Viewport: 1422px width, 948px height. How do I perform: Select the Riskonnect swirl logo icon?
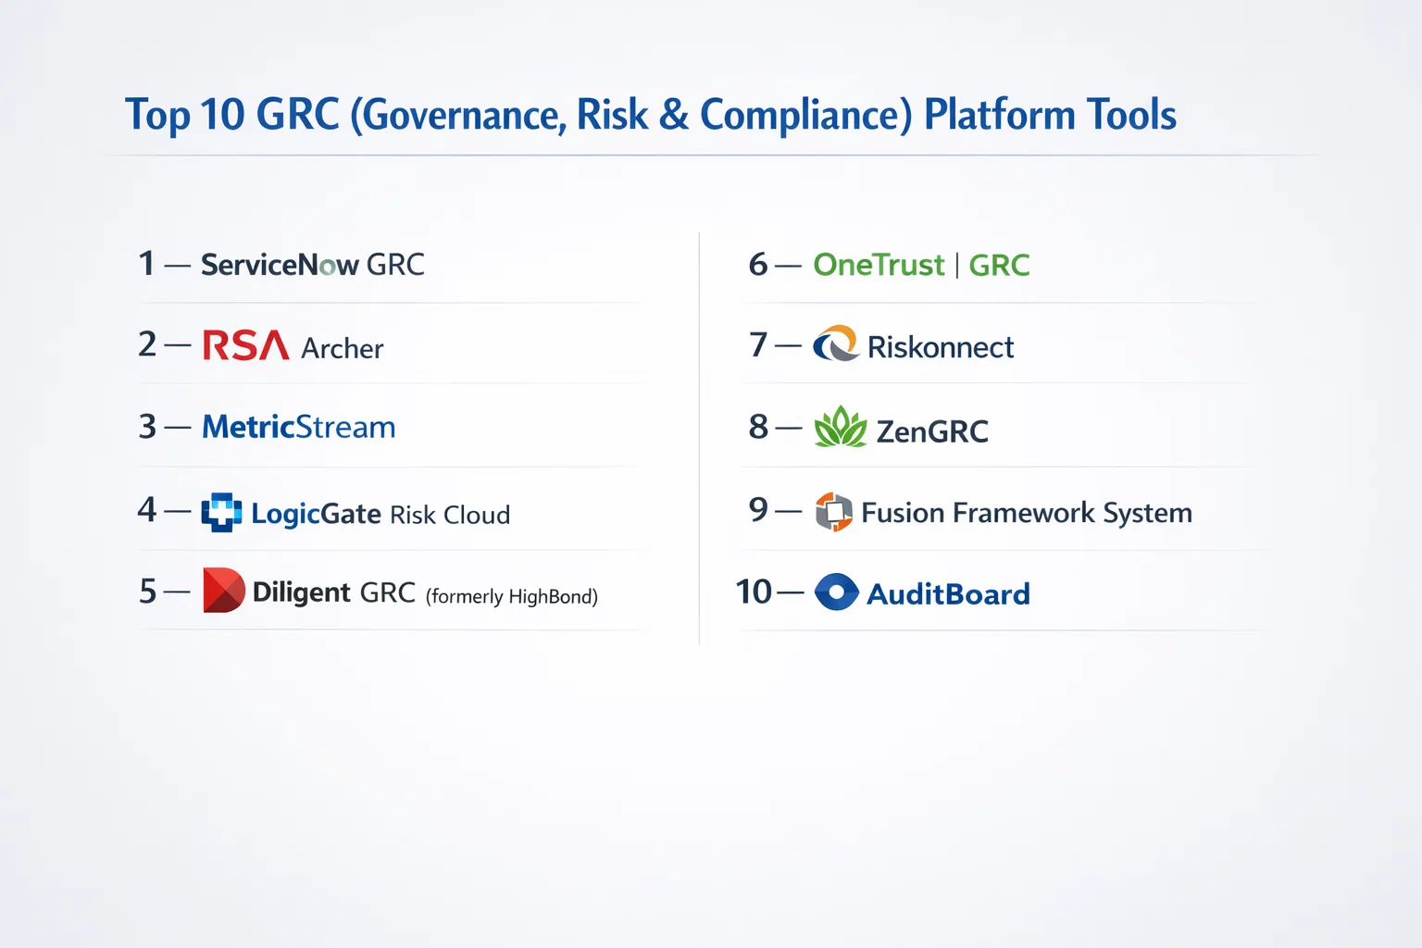(835, 344)
